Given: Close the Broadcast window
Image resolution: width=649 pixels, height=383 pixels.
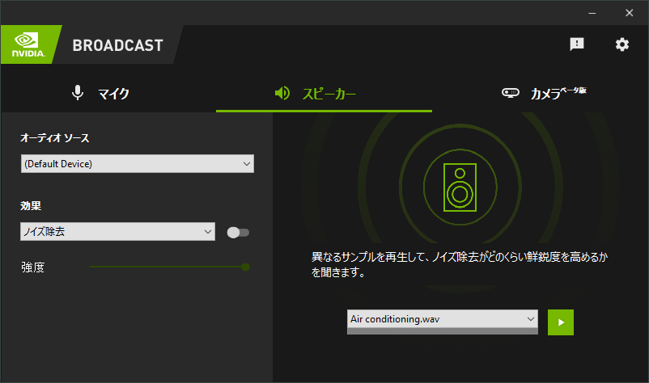Looking at the screenshot, I should tap(629, 13).
